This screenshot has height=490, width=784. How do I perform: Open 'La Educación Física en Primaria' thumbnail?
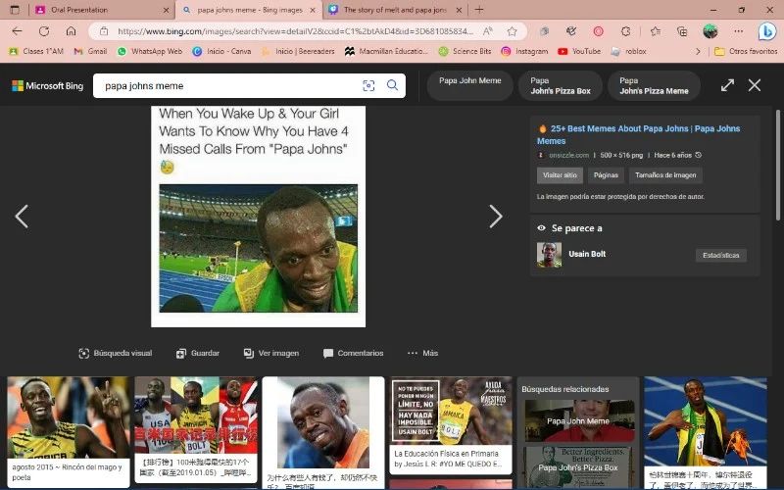(451, 425)
